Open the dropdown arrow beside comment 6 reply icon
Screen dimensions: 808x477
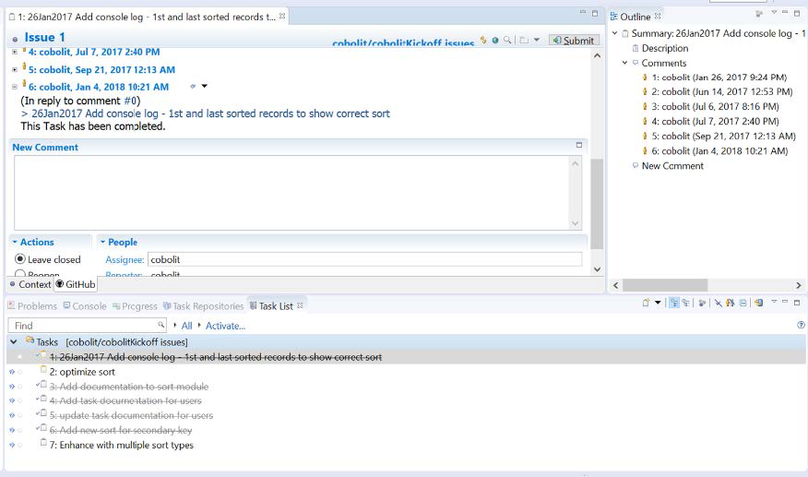205,86
